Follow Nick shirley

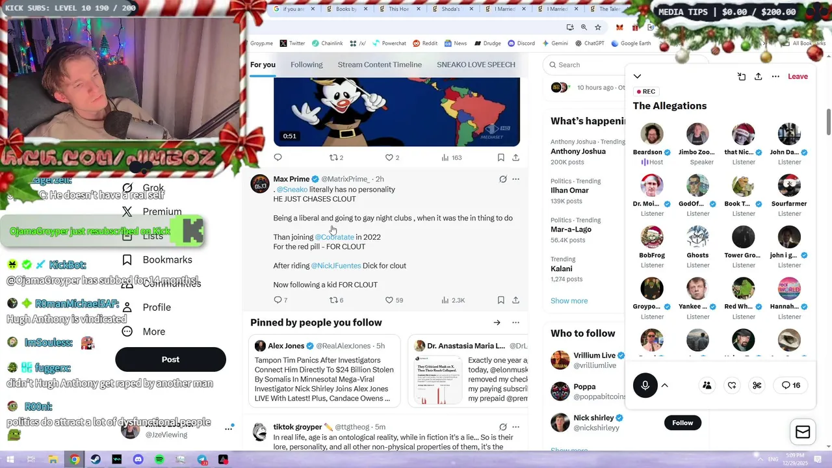tap(682, 422)
